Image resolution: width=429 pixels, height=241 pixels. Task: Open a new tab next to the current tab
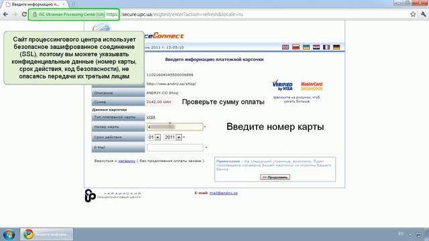coord(73,4)
